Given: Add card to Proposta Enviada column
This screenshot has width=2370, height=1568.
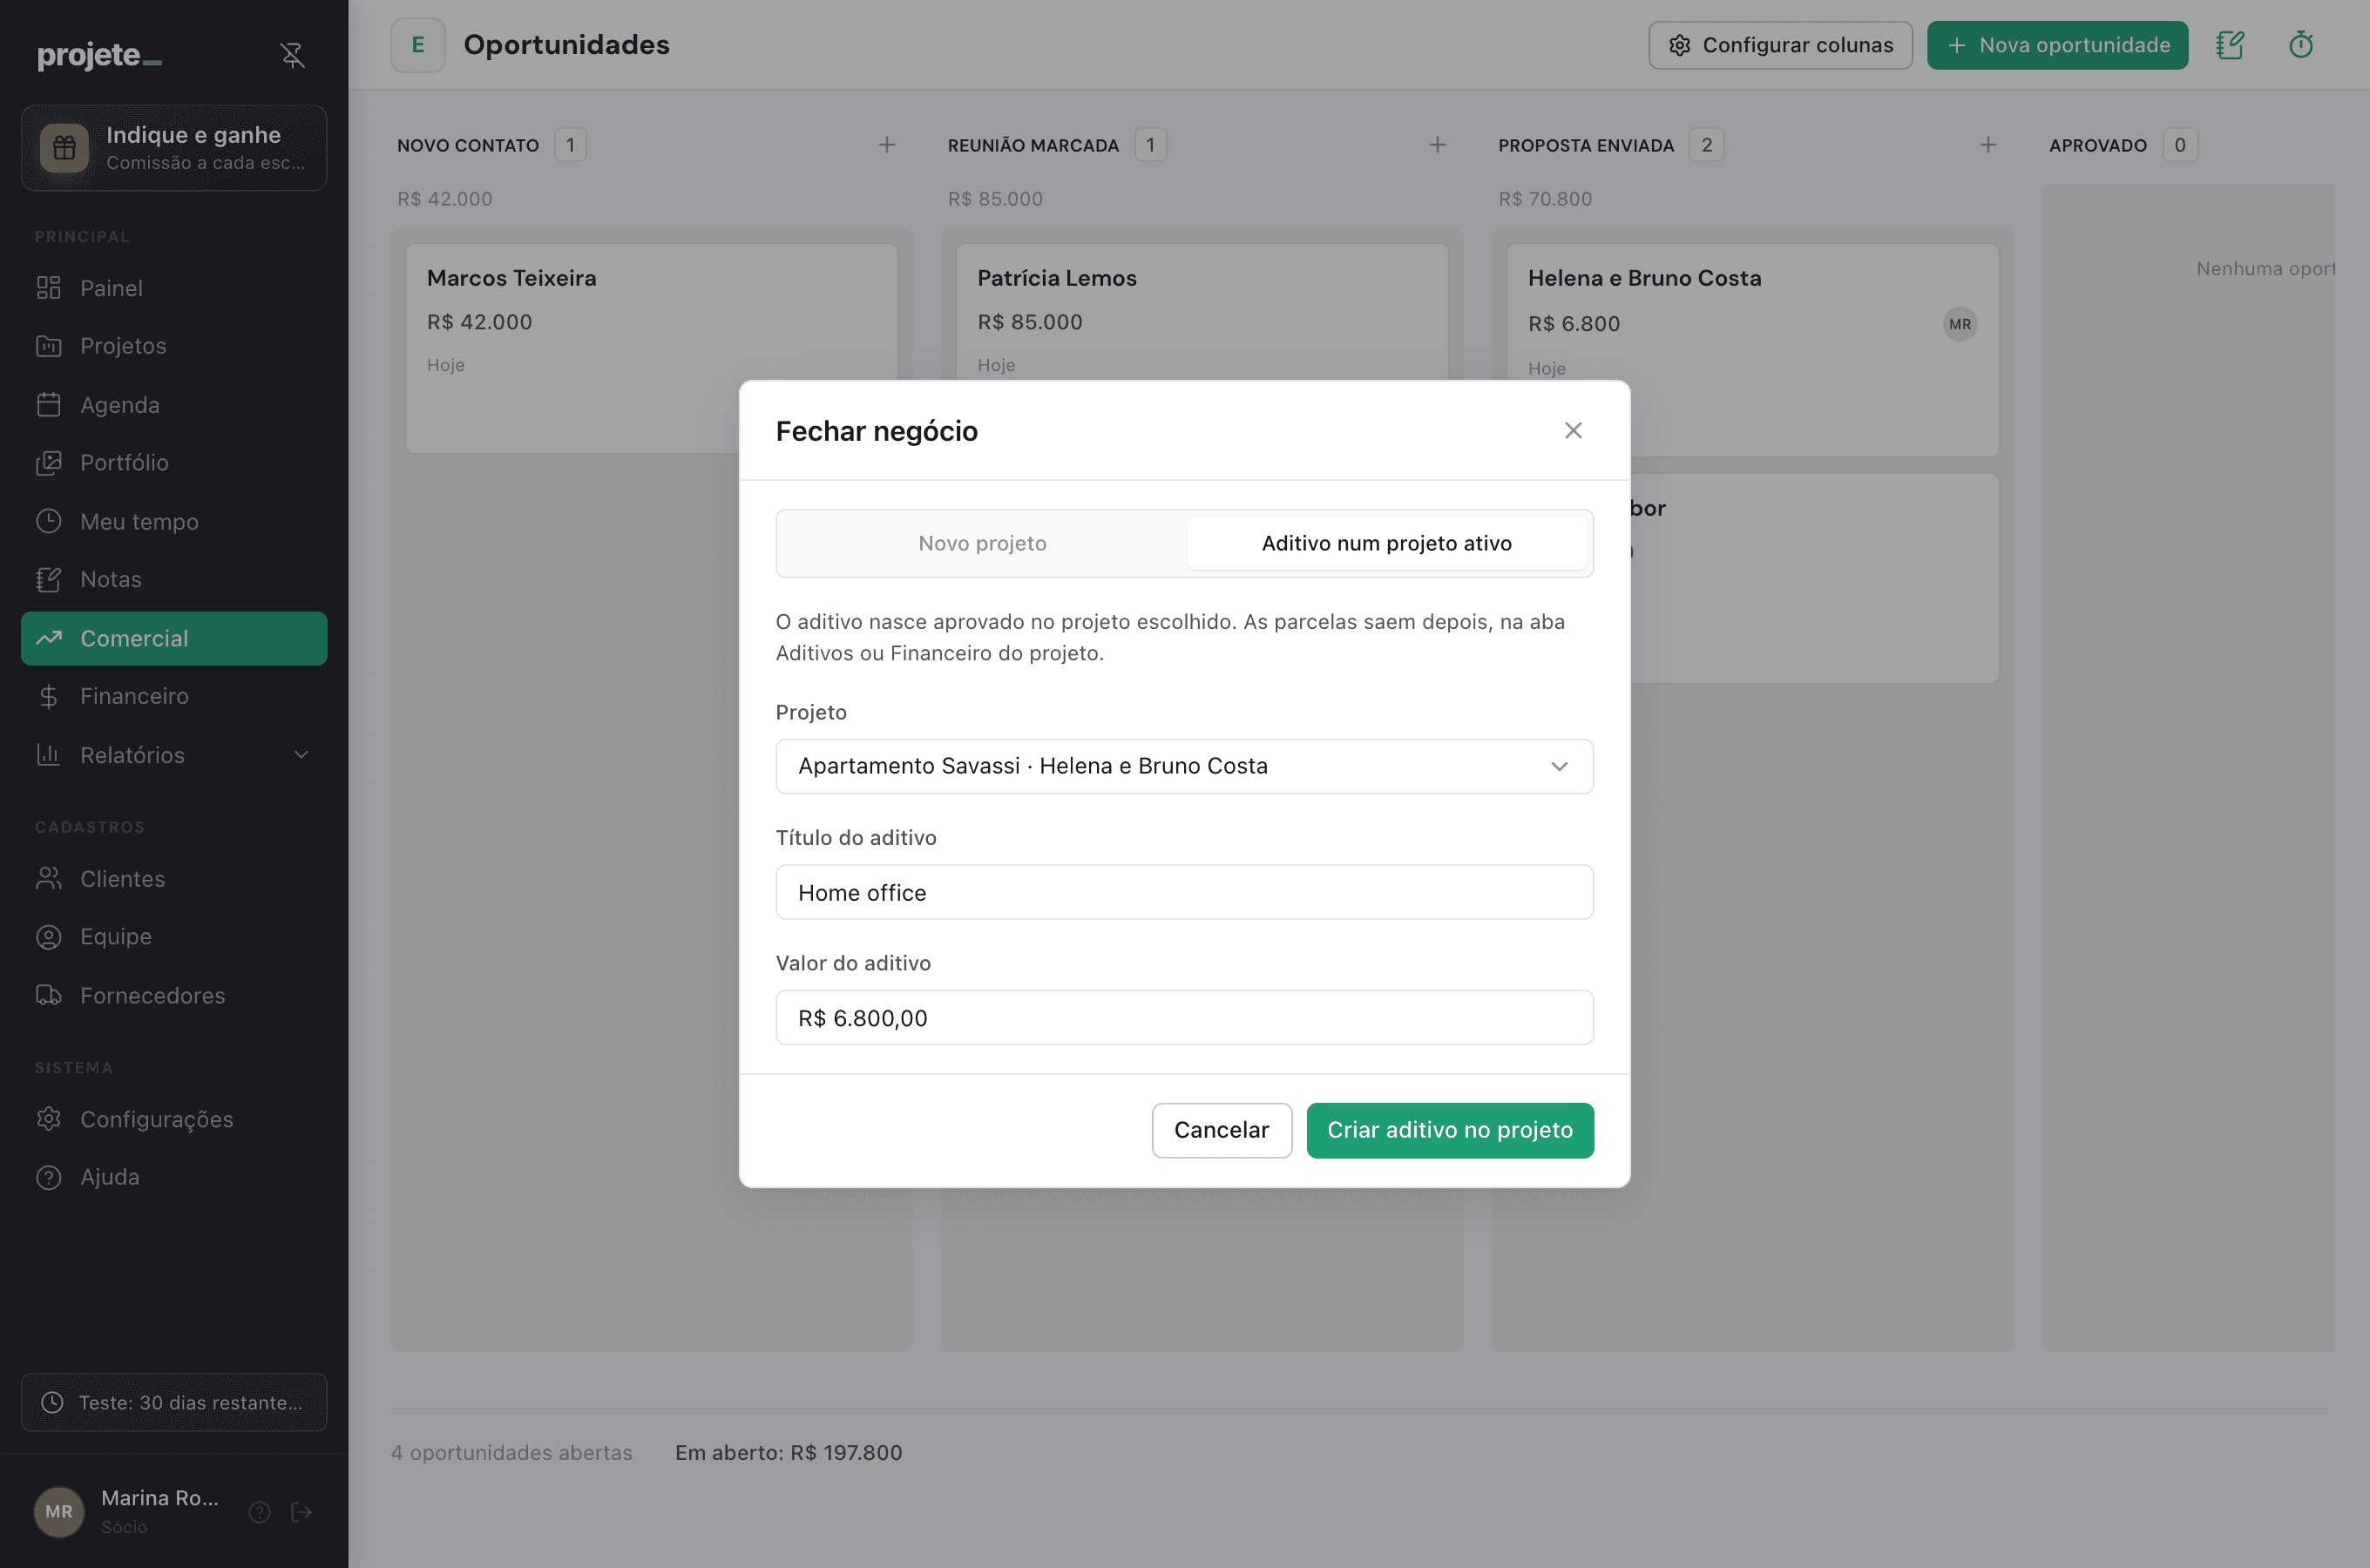Looking at the screenshot, I should click(x=1988, y=145).
